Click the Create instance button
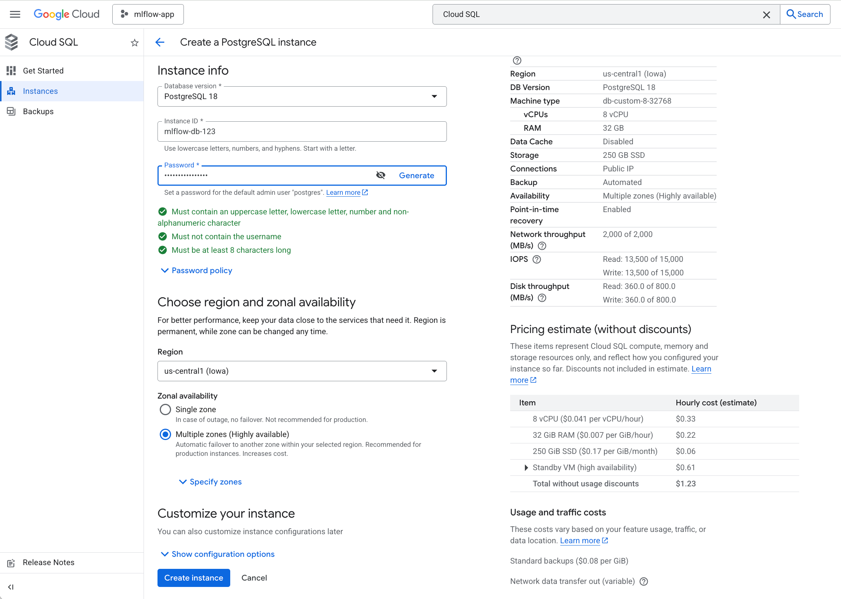 click(x=193, y=578)
